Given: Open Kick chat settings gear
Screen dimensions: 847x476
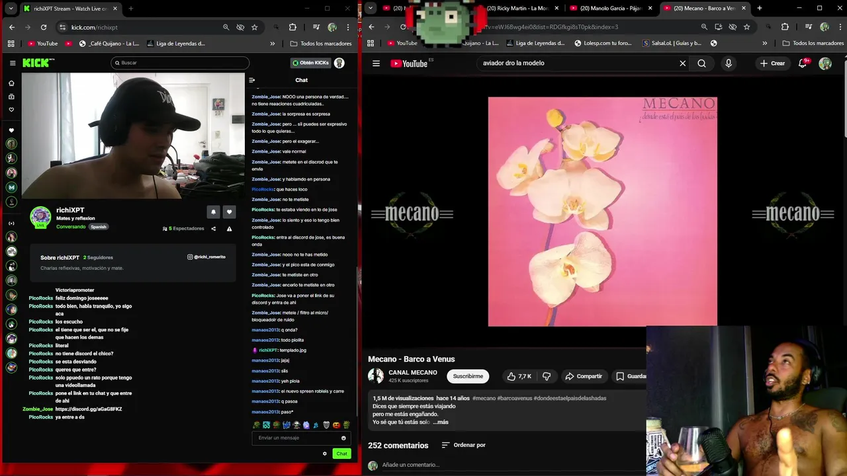Looking at the screenshot, I should pos(325,454).
